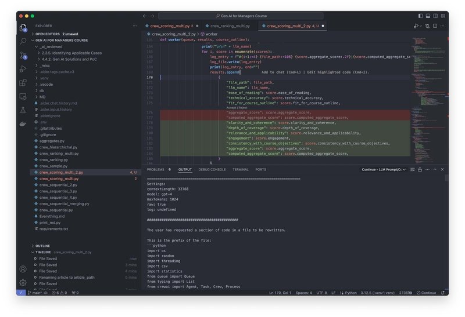The height and width of the screenshot is (317, 465).
Task: Open output panel More Actions ellipsis
Action: click(427, 169)
